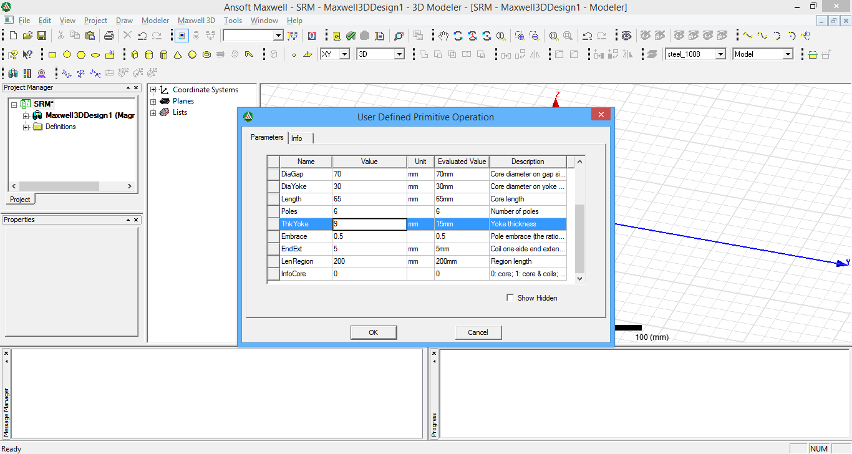Collapse the SRM project root node

(14, 104)
